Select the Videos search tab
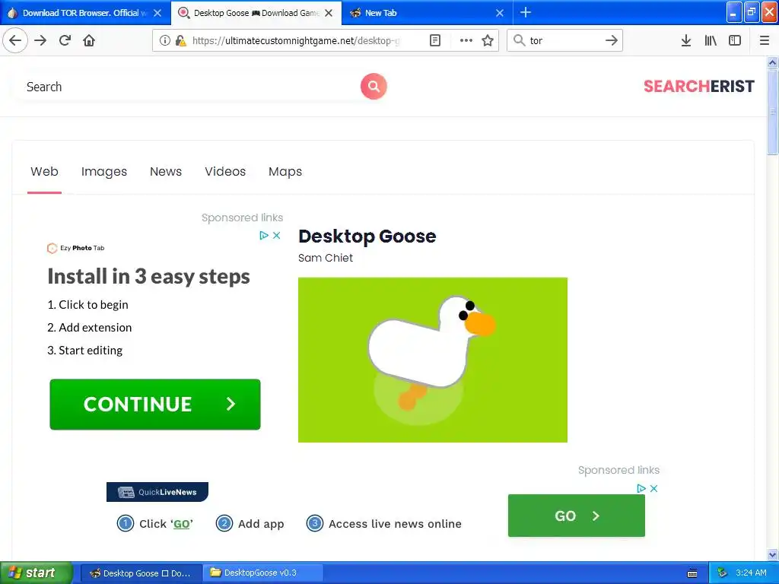779x584 pixels. pos(225,171)
